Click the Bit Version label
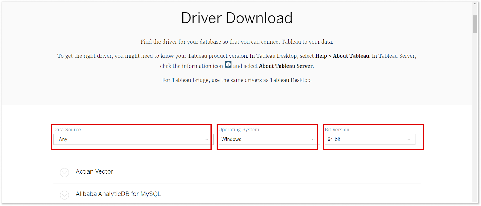Screen dimensions: 481x206 click(x=337, y=130)
